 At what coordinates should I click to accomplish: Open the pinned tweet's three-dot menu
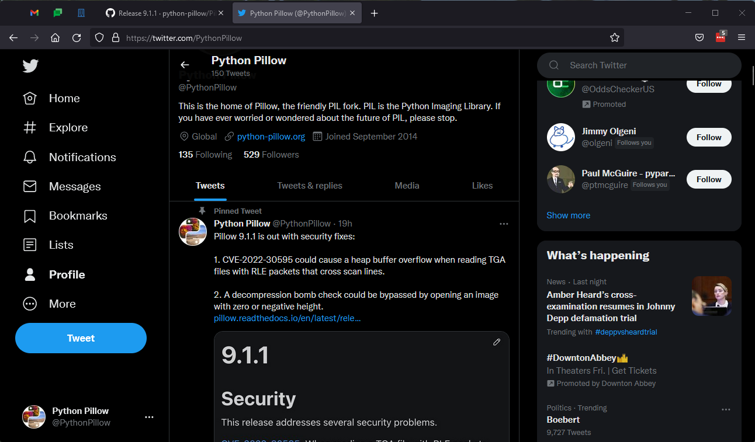(504, 224)
